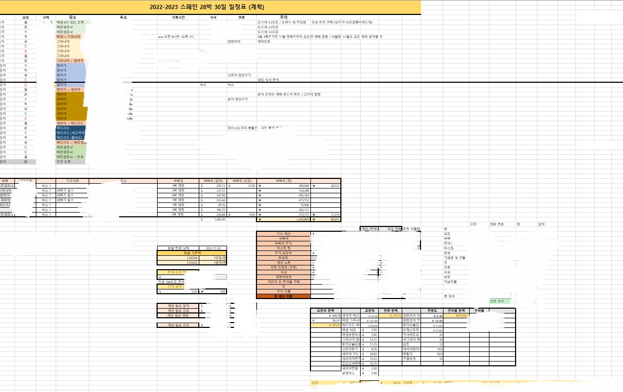This screenshot has height=392, width=623.
Task: Select the 총 예상 지출 dark orange cell
Action: click(x=284, y=296)
